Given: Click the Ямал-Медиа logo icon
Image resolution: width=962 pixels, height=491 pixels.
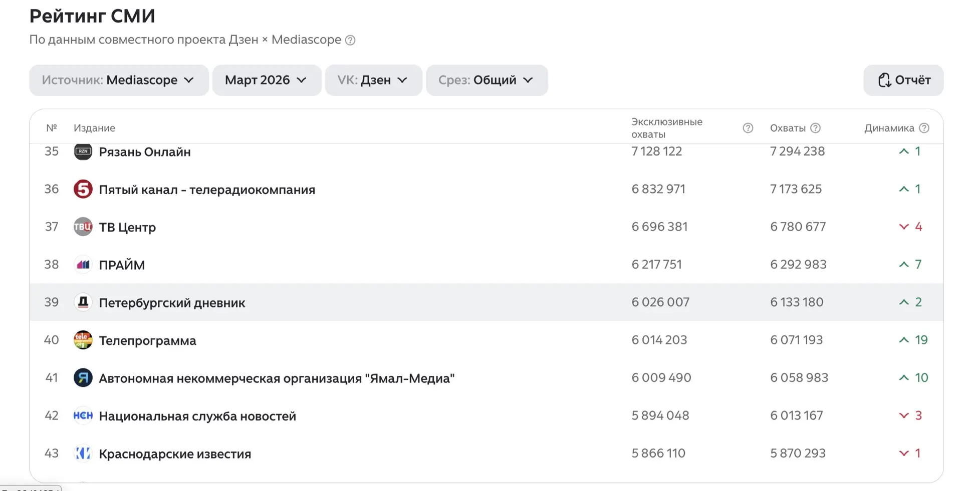Looking at the screenshot, I should tap(83, 377).
